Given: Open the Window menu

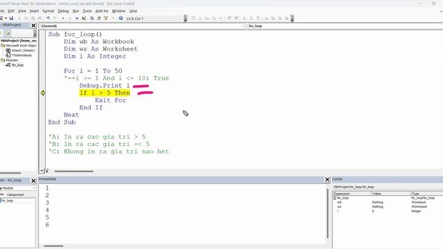Looking at the screenshot, I should click(x=118, y=11).
